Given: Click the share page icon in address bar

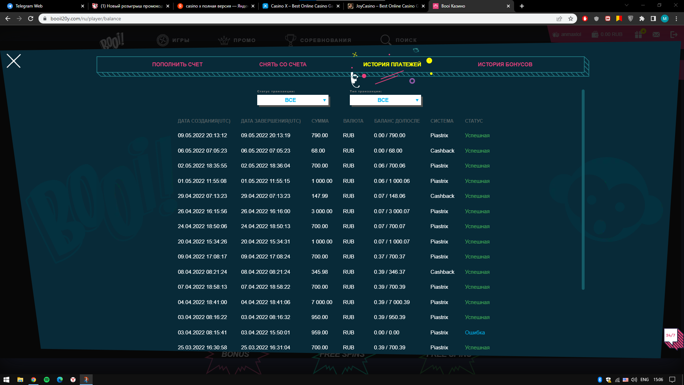Looking at the screenshot, I should (x=559, y=19).
